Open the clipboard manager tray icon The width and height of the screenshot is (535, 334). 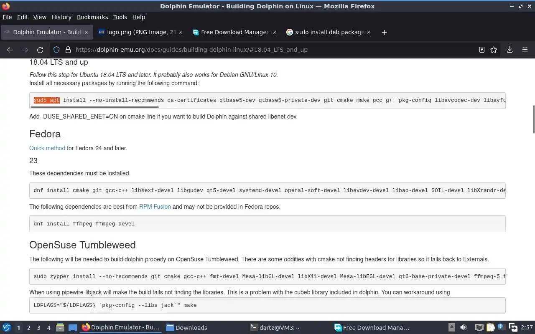(x=490, y=328)
